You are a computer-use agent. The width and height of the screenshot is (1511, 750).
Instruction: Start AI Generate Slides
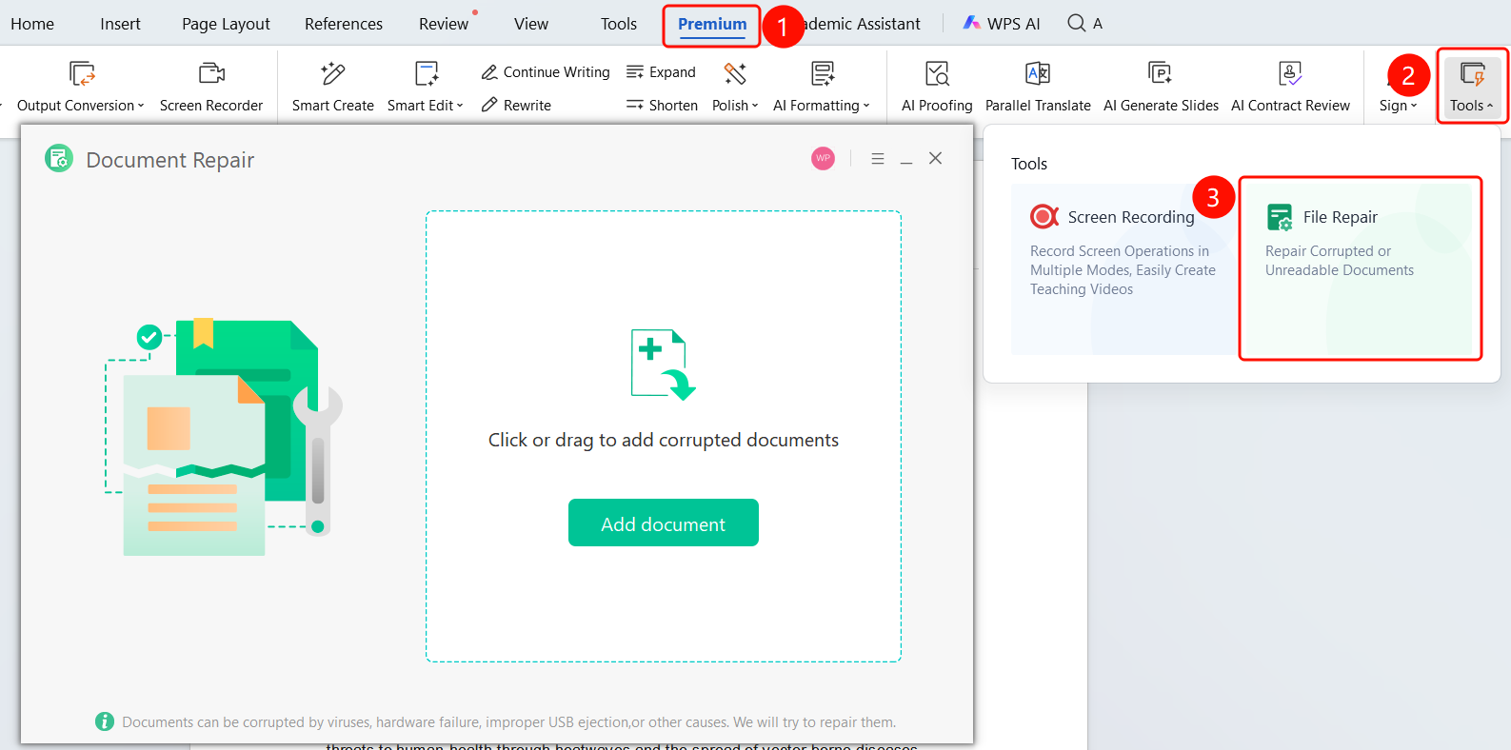click(x=1161, y=87)
